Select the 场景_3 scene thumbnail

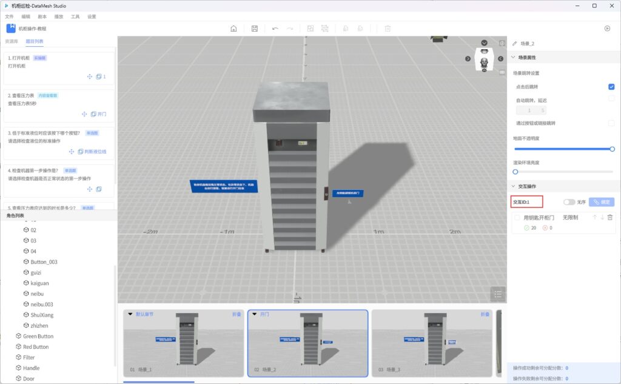click(x=431, y=343)
